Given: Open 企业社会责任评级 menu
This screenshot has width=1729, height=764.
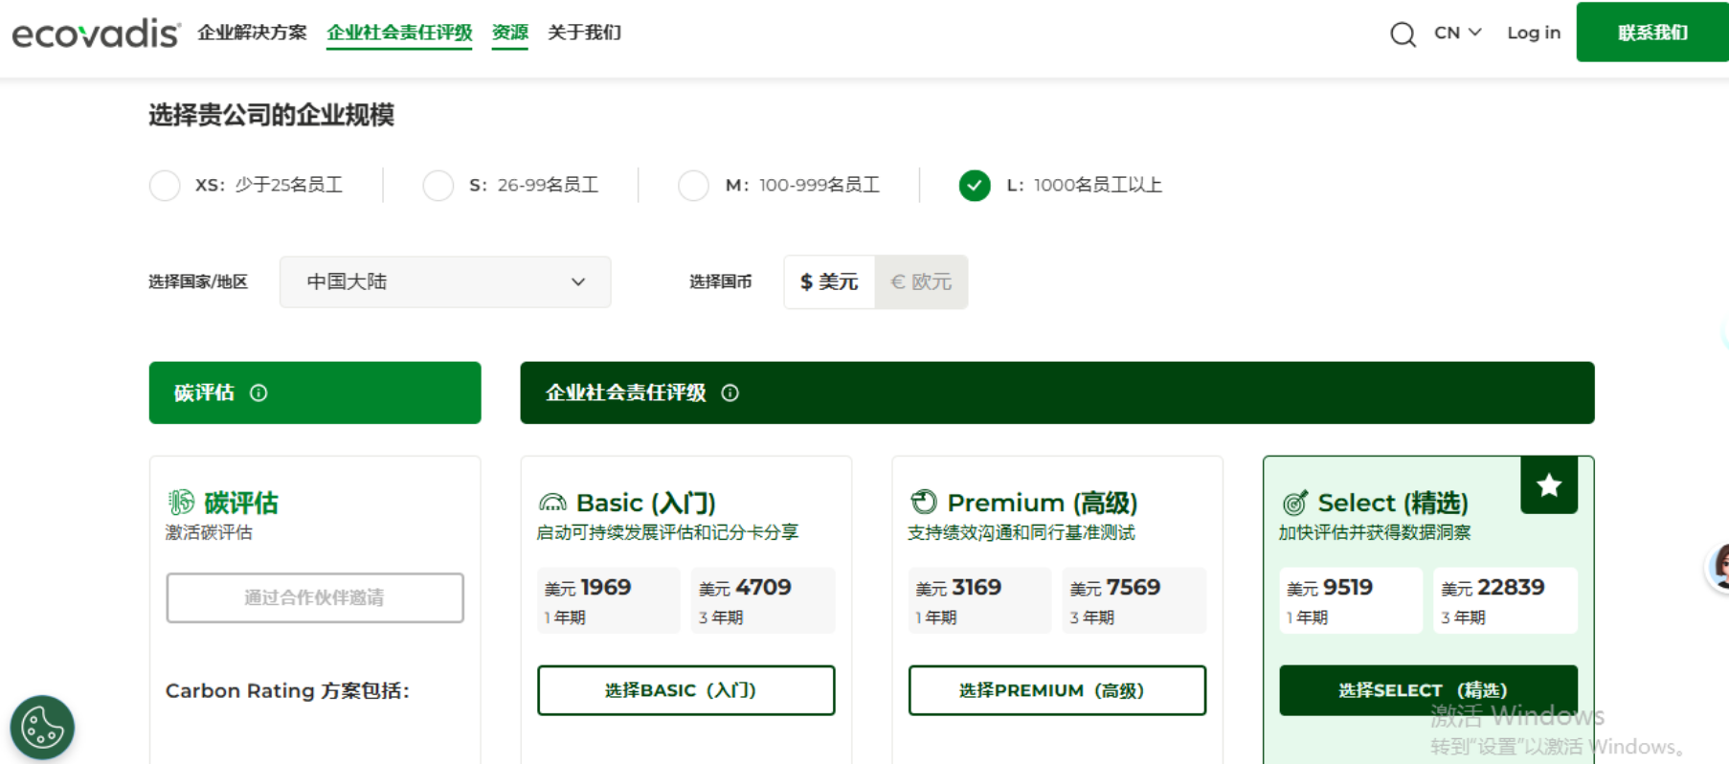Looking at the screenshot, I should coord(399,33).
